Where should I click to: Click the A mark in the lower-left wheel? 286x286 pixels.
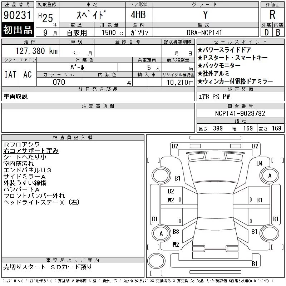(x=161, y=233)
